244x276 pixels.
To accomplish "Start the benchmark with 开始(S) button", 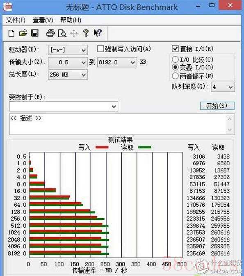I will click(217, 106).
